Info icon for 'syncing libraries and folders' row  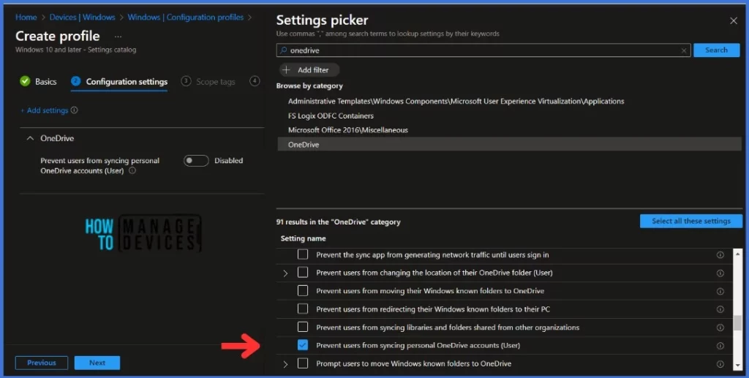(x=720, y=328)
